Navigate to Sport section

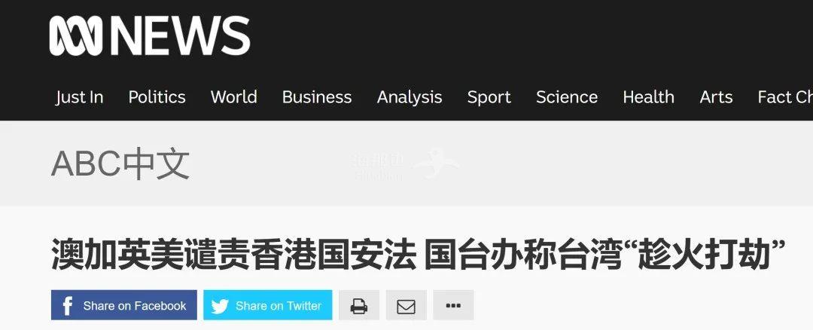click(489, 97)
